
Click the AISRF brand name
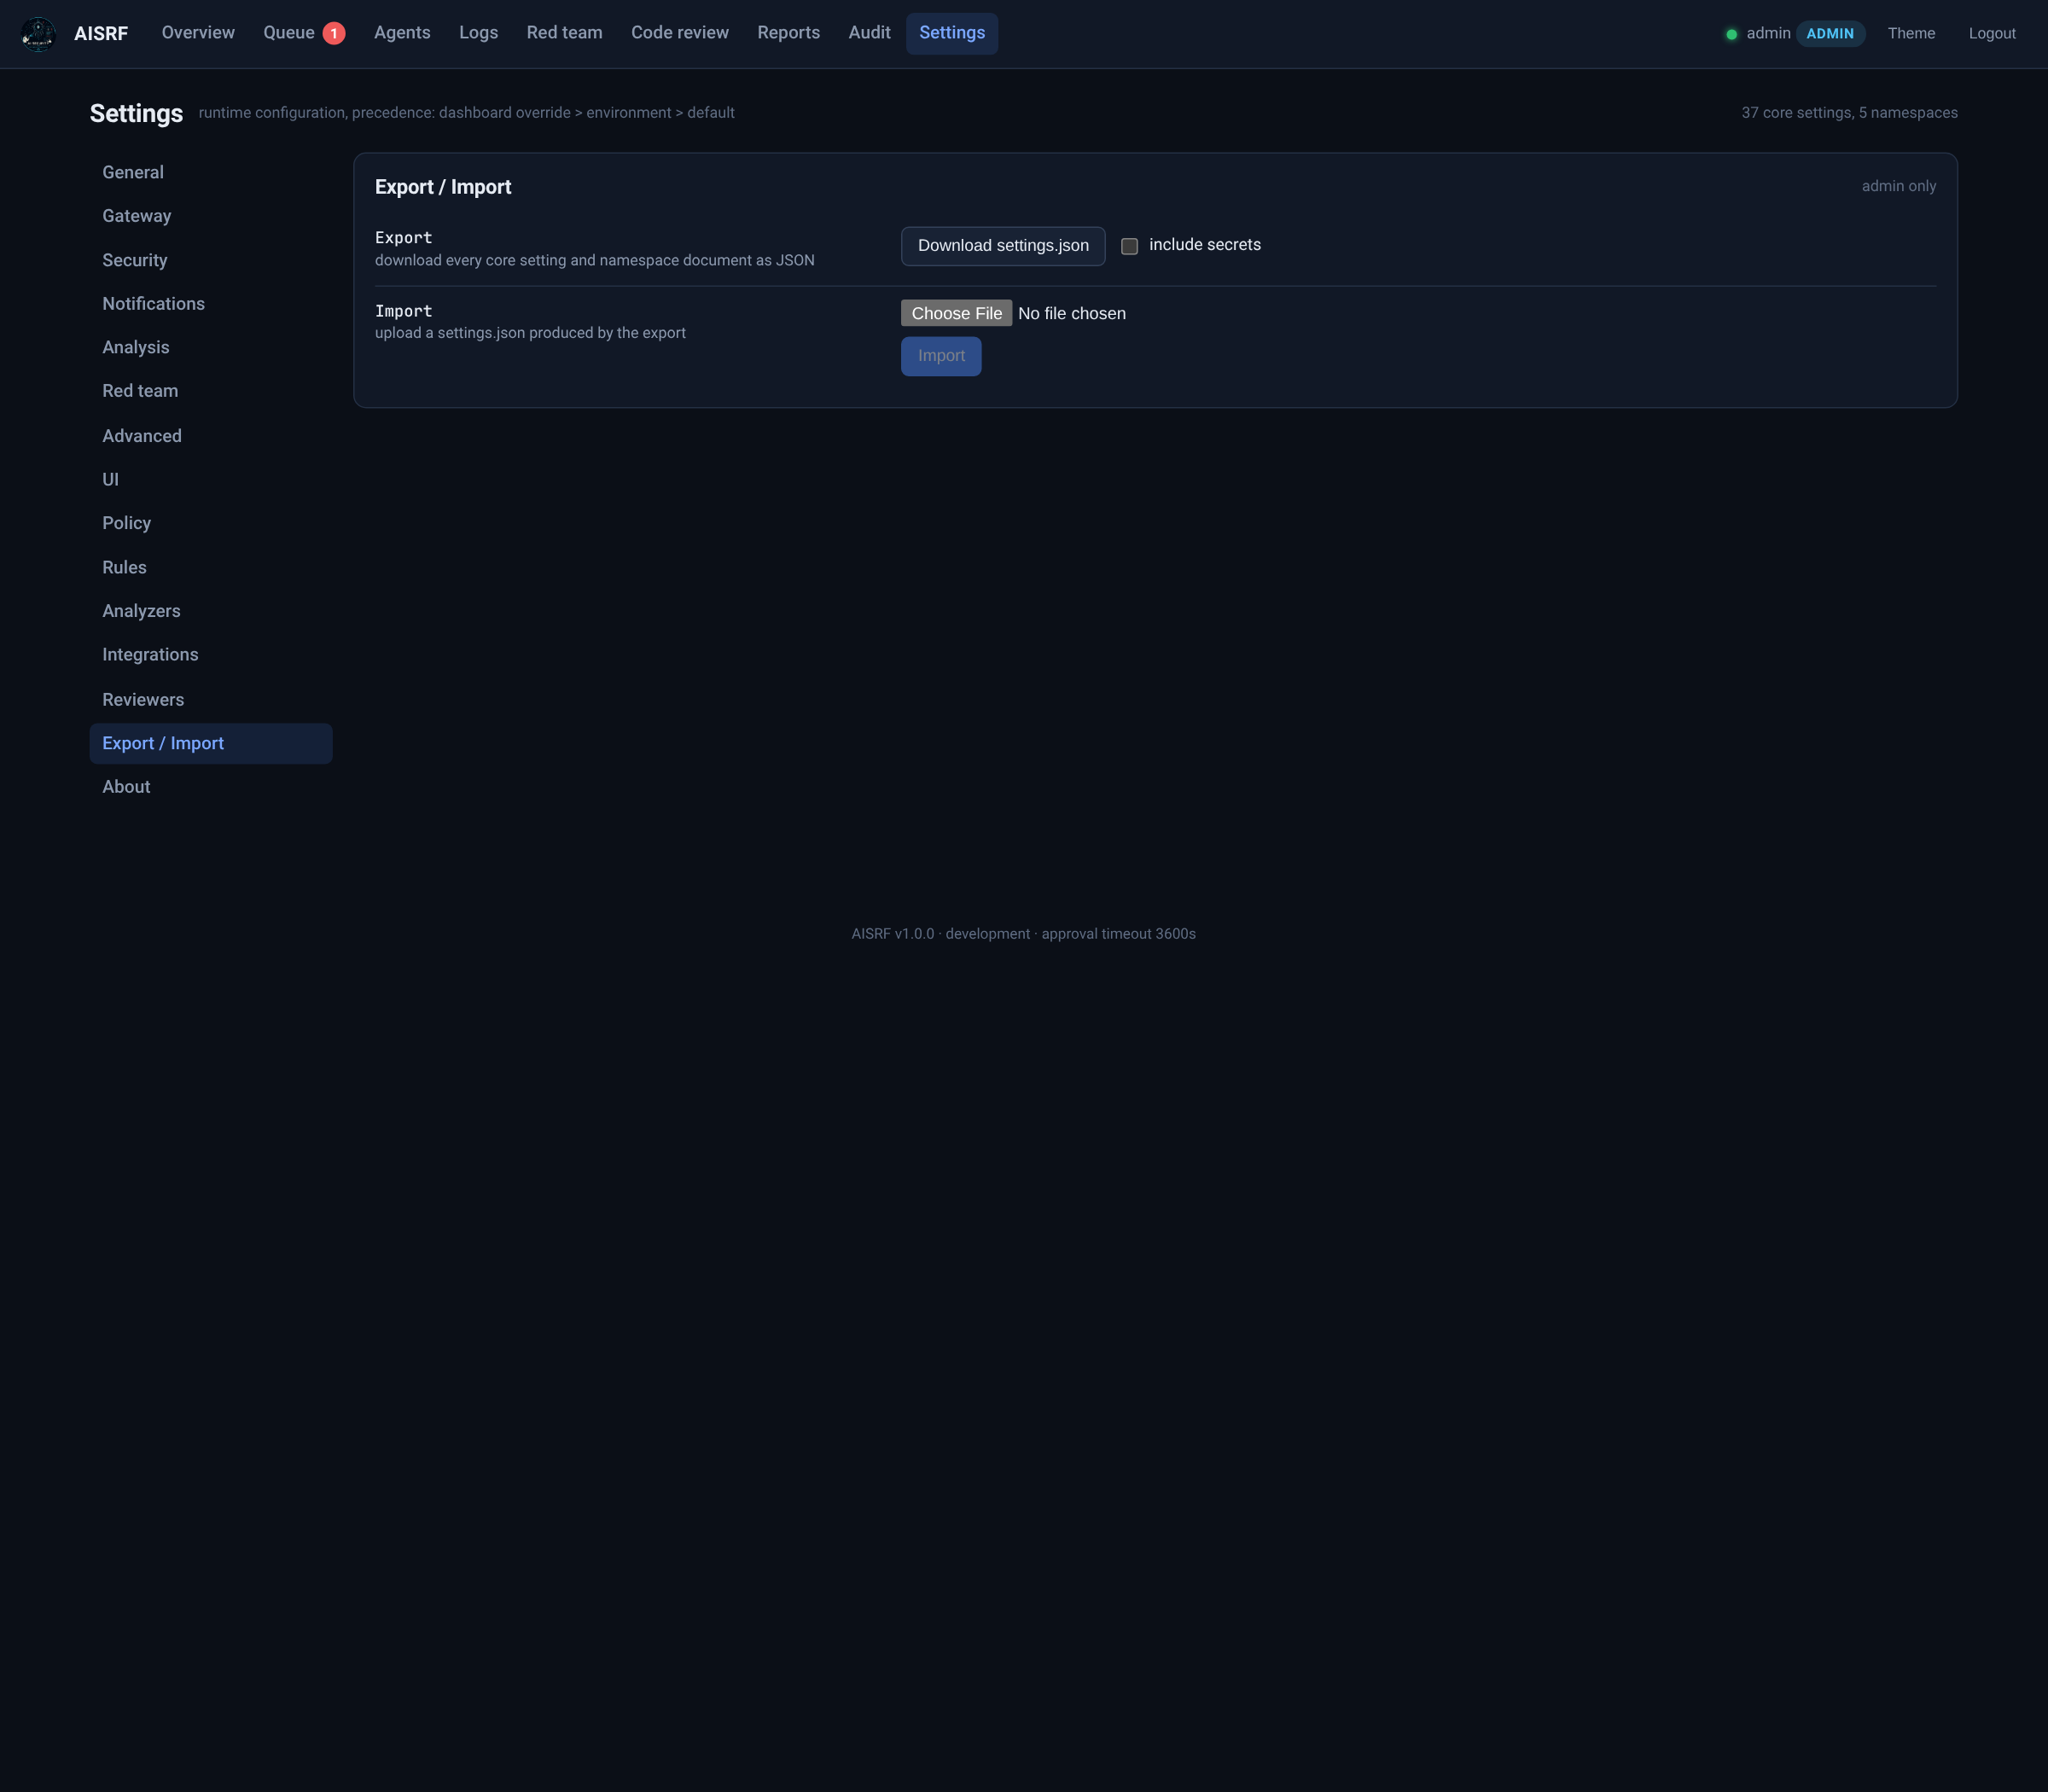tap(101, 34)
